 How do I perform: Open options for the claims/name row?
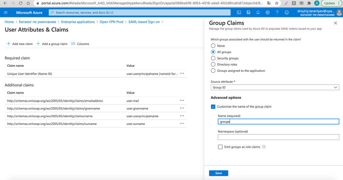pyautogui.click(x=182, y=116)
